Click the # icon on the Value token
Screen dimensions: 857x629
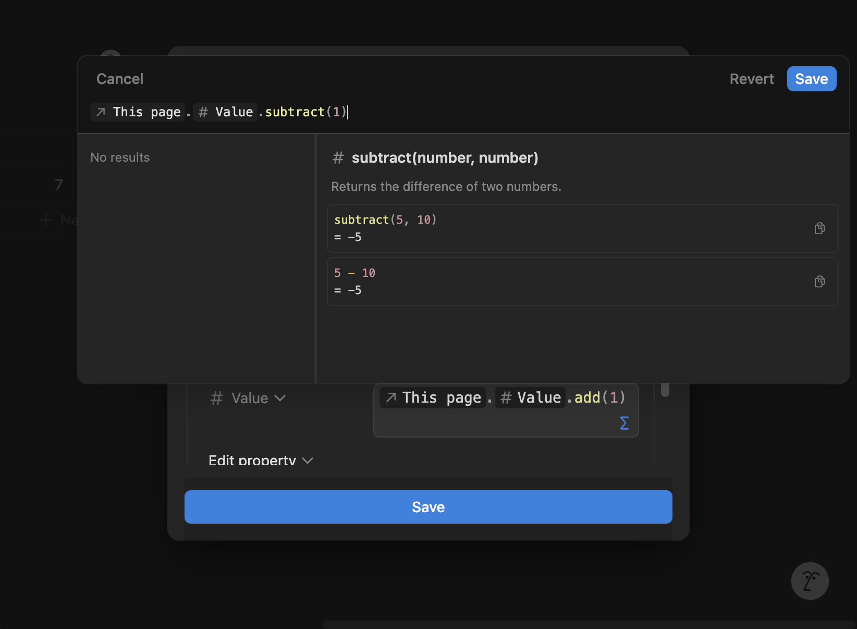click(202, 112)
